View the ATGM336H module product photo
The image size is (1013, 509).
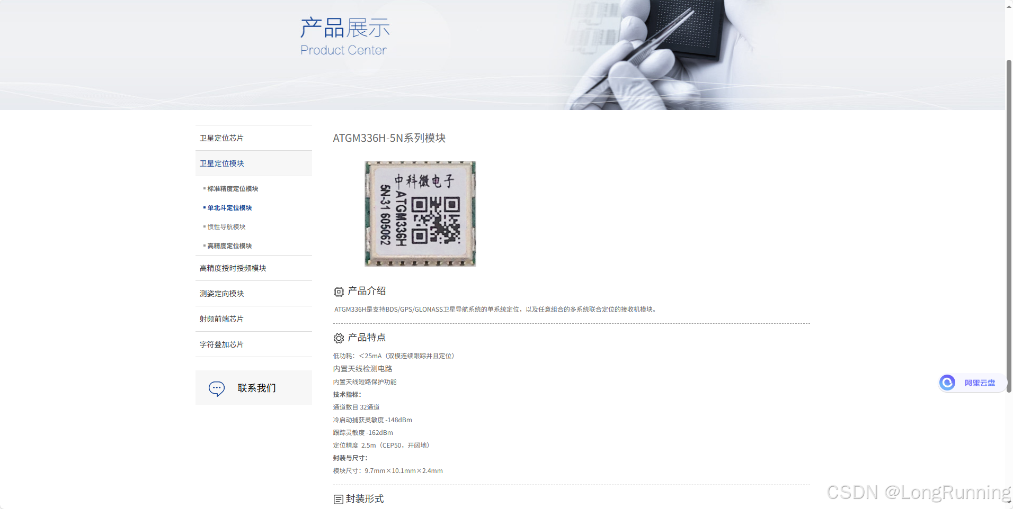pyautogui.click(x=420, y=213)
